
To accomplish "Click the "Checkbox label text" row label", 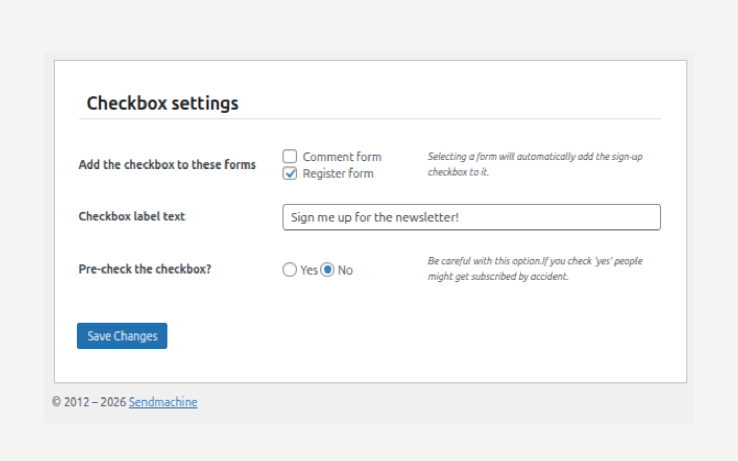I will 132,216.
